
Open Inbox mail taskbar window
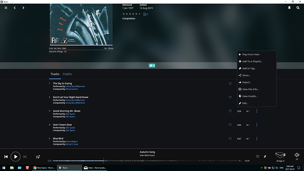(95, 168)
